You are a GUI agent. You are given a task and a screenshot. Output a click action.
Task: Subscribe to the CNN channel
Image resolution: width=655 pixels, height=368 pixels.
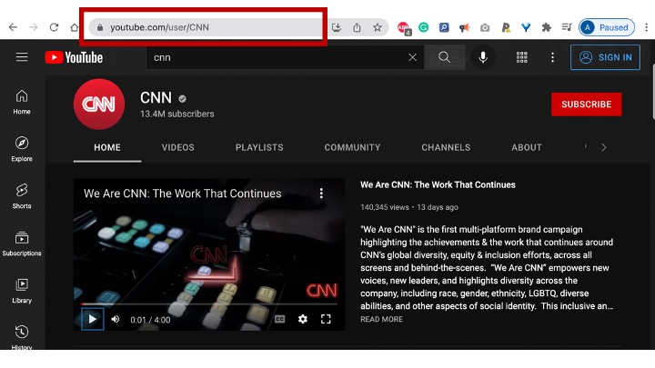click(587, 104)
